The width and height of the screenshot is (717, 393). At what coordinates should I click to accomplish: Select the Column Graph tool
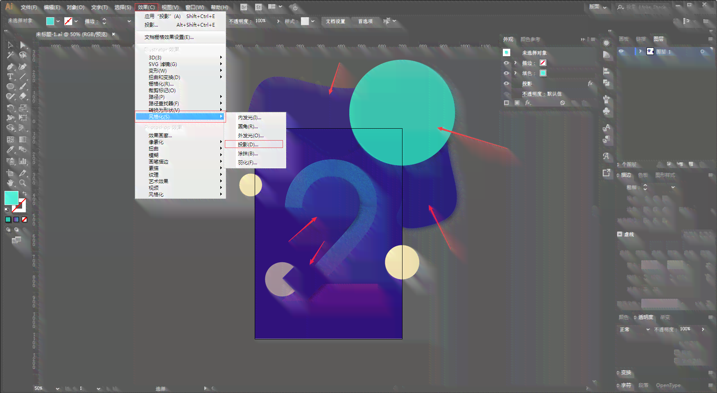tap(23, 161)
